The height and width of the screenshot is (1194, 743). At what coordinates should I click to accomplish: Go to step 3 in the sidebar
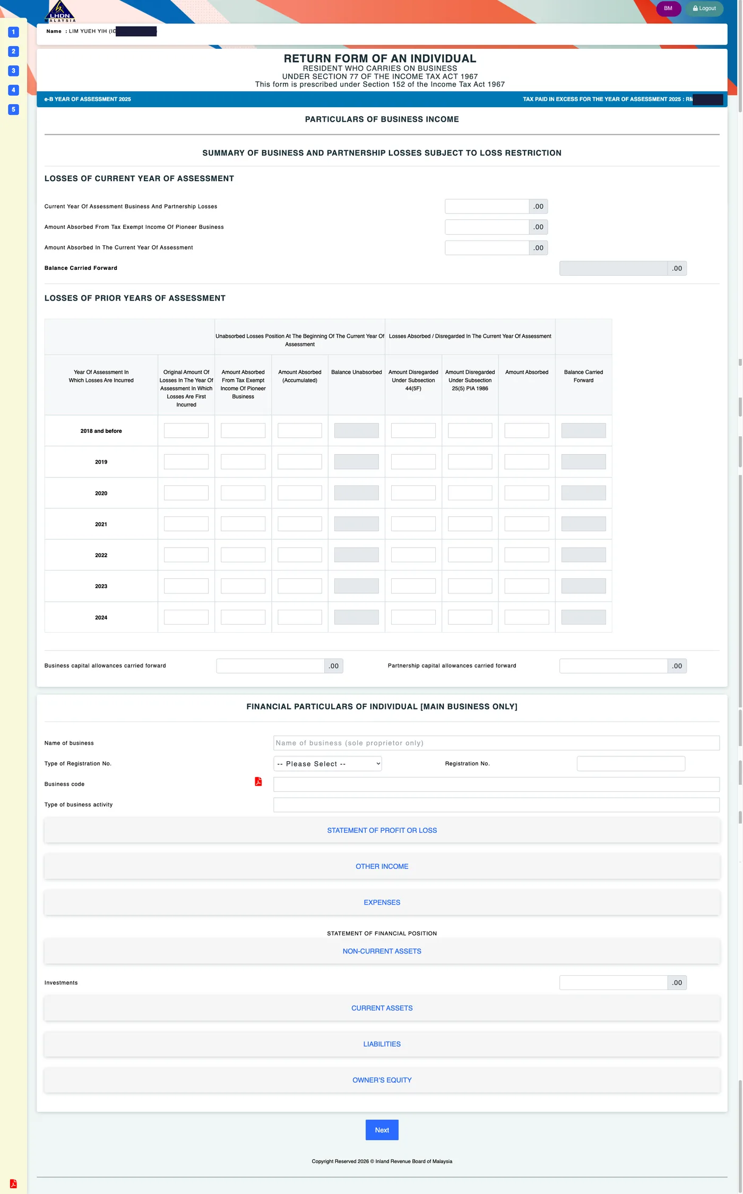pos(14,71)
